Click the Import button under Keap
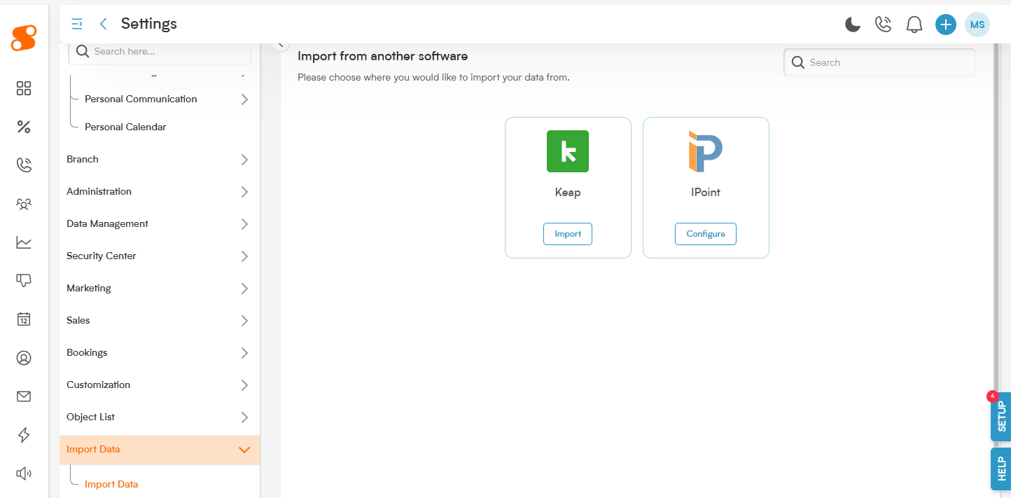Image resolution: width=1011 pixels, height=498 pixels. point(568,234)
